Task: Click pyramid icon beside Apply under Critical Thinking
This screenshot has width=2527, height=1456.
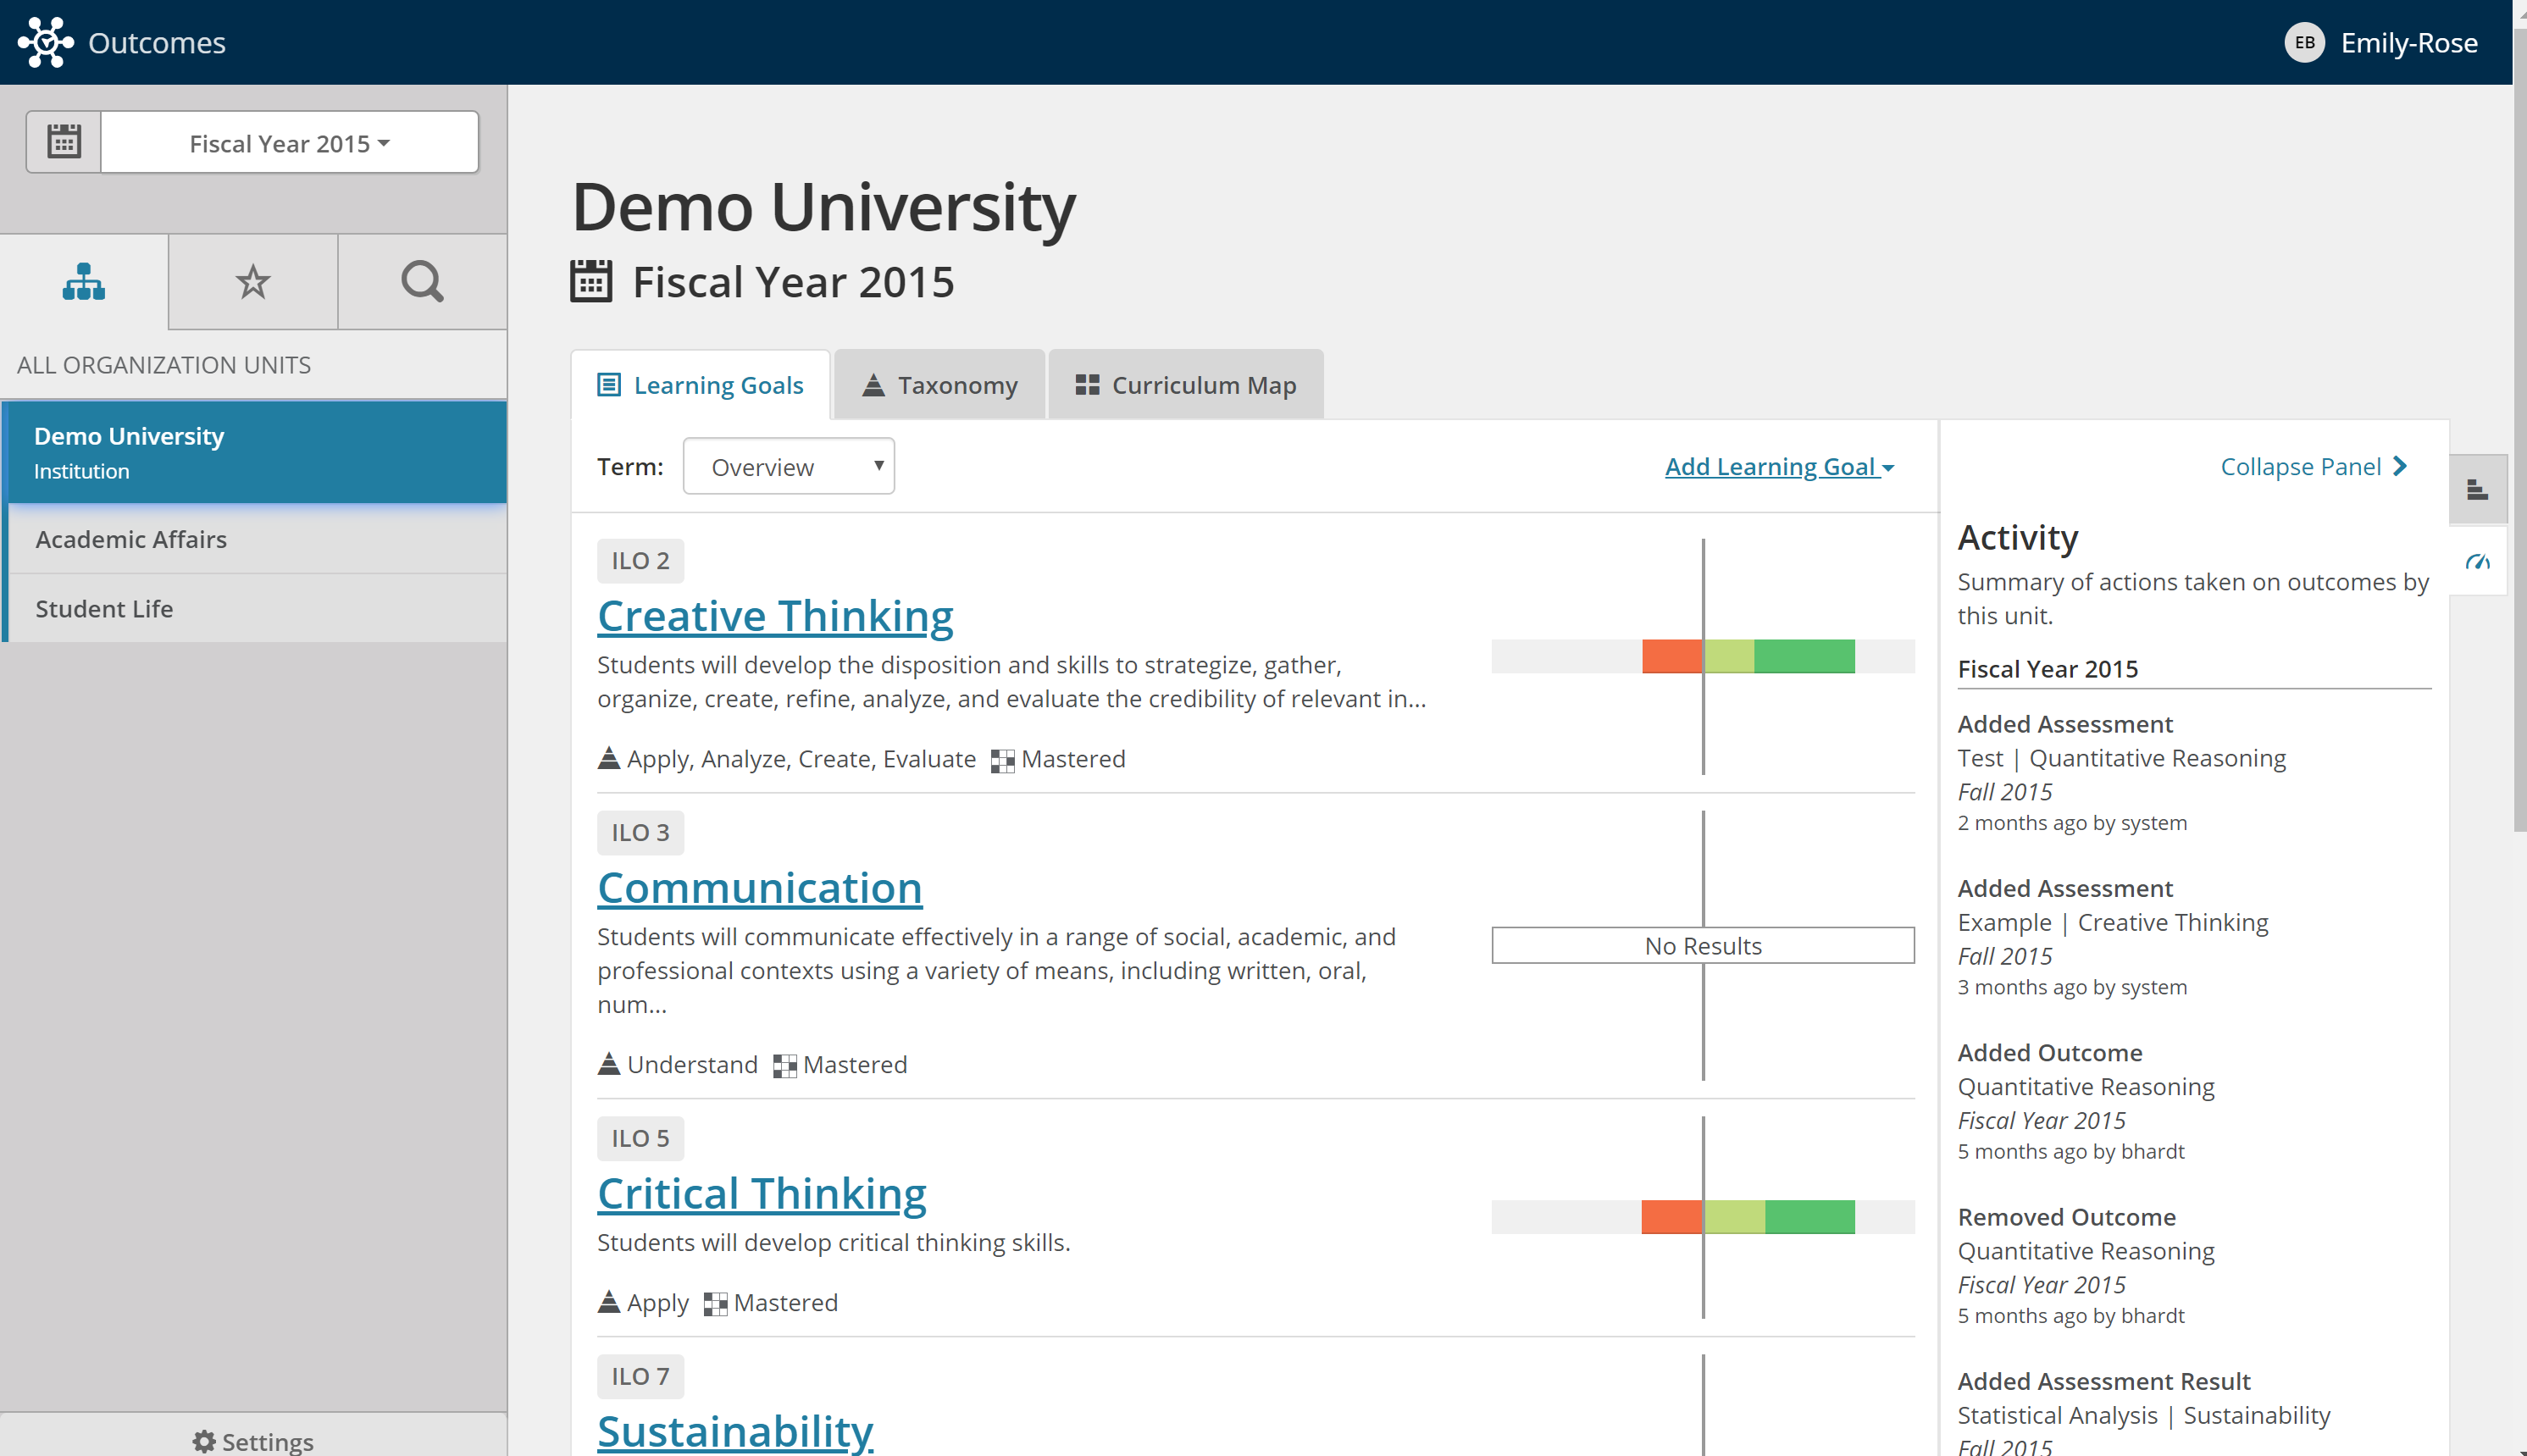Action: point(608,1302)
